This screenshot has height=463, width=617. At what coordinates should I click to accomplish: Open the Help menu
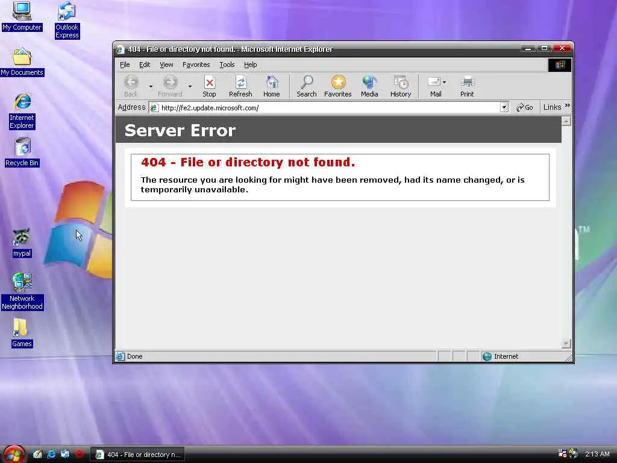point(250,65)
